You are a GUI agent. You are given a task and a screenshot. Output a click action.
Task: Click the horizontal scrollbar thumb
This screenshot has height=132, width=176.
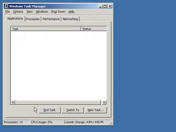pyautogui.click(x=58, y=103)
